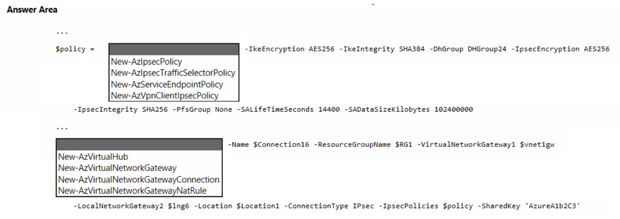The height and width of the screenshot is (219, 620).
Task: Open the dropdown next to $policy =
Action: 174,49
